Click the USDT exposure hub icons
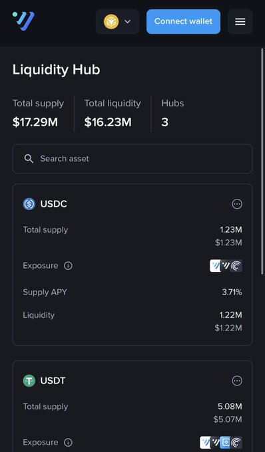Image resolution: width=265 pixels, height=452 pixels. (221, 443)
